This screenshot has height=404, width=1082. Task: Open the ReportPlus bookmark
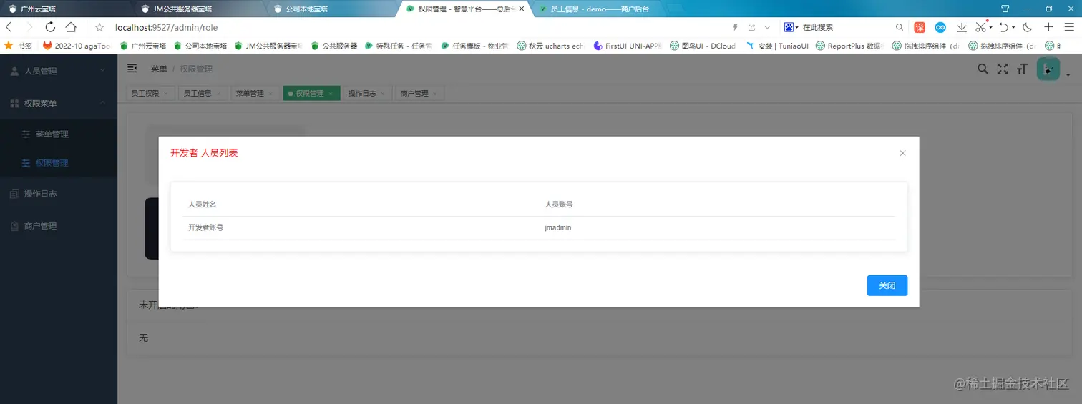pyautogui.click(x=850, y=45)
